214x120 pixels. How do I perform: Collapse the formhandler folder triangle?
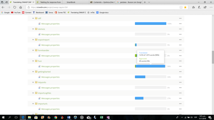click(33, 50)
